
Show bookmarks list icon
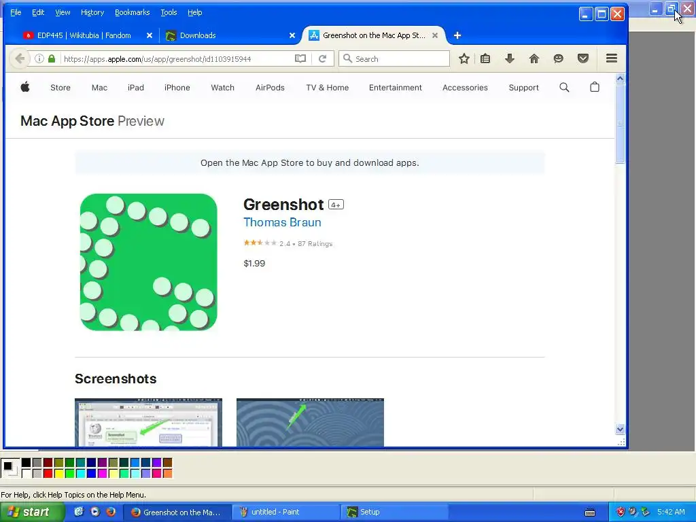pyautogui.click(x=485, y=58)
